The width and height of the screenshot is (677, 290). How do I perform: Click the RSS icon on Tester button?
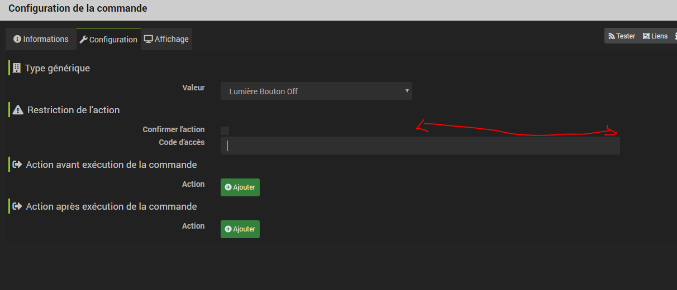[612, 36]
